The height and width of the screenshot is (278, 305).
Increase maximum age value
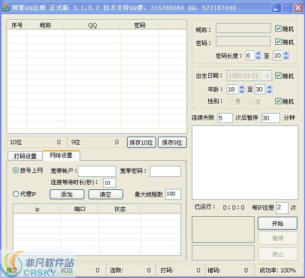tap(269, 87)
